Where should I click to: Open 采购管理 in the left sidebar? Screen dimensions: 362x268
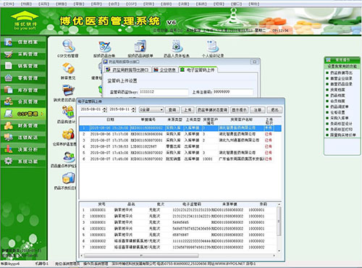coord(23,54)
